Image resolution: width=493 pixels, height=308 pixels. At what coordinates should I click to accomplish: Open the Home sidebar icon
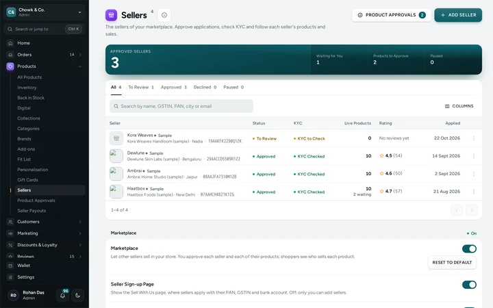(x=10, y=43)
